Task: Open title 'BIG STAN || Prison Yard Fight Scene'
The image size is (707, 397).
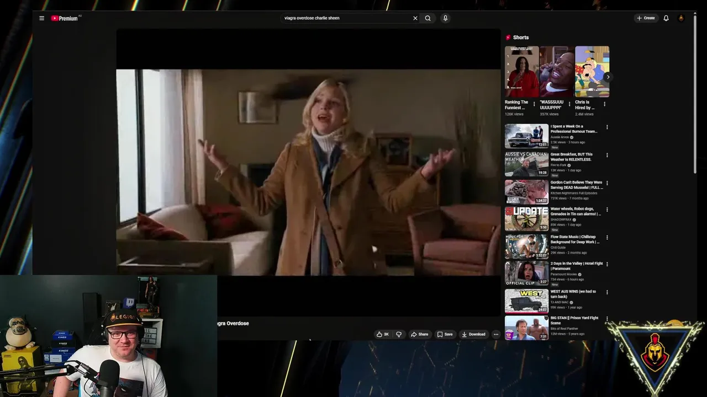Action: click(574, 320)
